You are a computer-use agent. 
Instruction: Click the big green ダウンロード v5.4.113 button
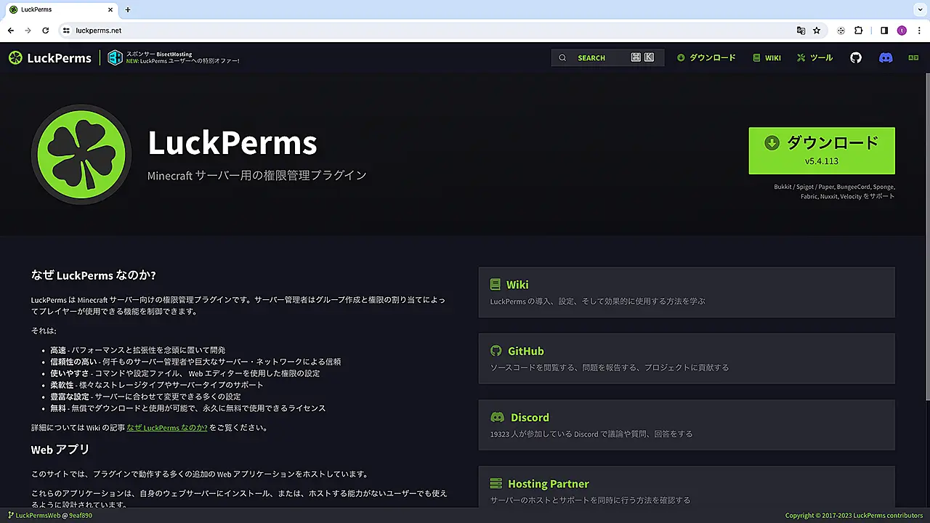click(822, 150)
